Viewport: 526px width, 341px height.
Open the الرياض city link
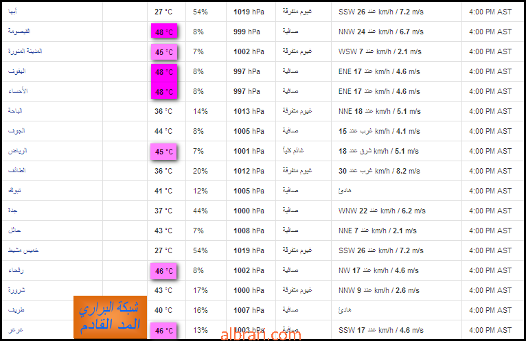coord(17,151)
